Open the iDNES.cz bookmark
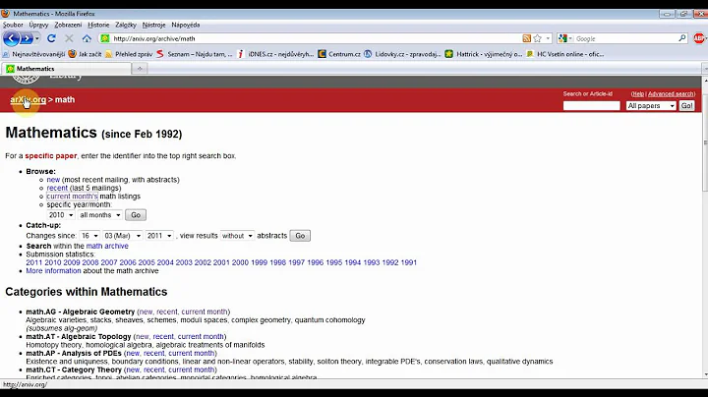Image resolution: width=708 pixels, height=397 pixels. pos(275,54)
